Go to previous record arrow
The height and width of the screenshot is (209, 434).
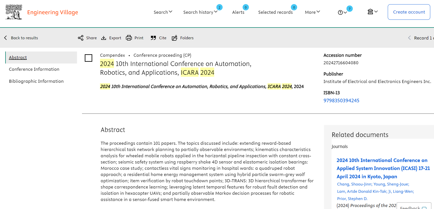409,38
